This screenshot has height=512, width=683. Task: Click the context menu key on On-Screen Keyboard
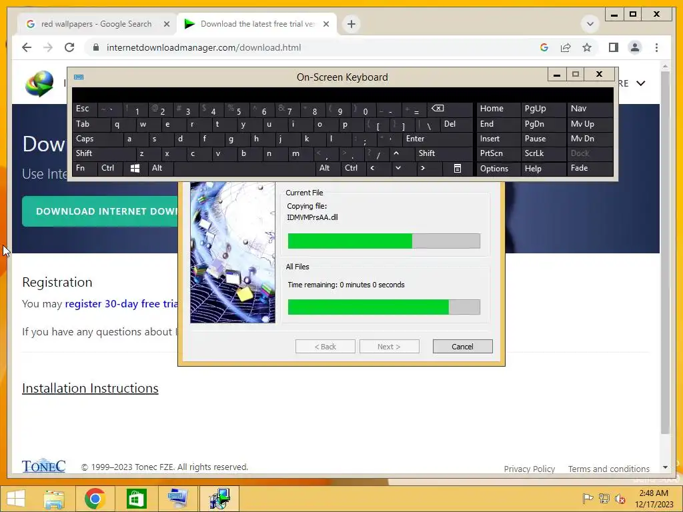(458, 168)
